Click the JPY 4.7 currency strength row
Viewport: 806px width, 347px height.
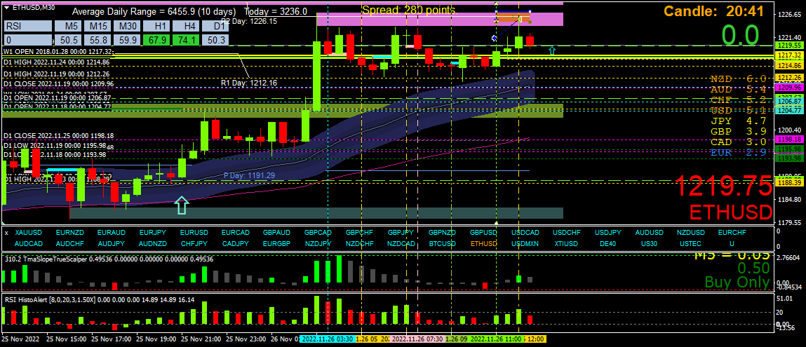(x=738, y=121)
